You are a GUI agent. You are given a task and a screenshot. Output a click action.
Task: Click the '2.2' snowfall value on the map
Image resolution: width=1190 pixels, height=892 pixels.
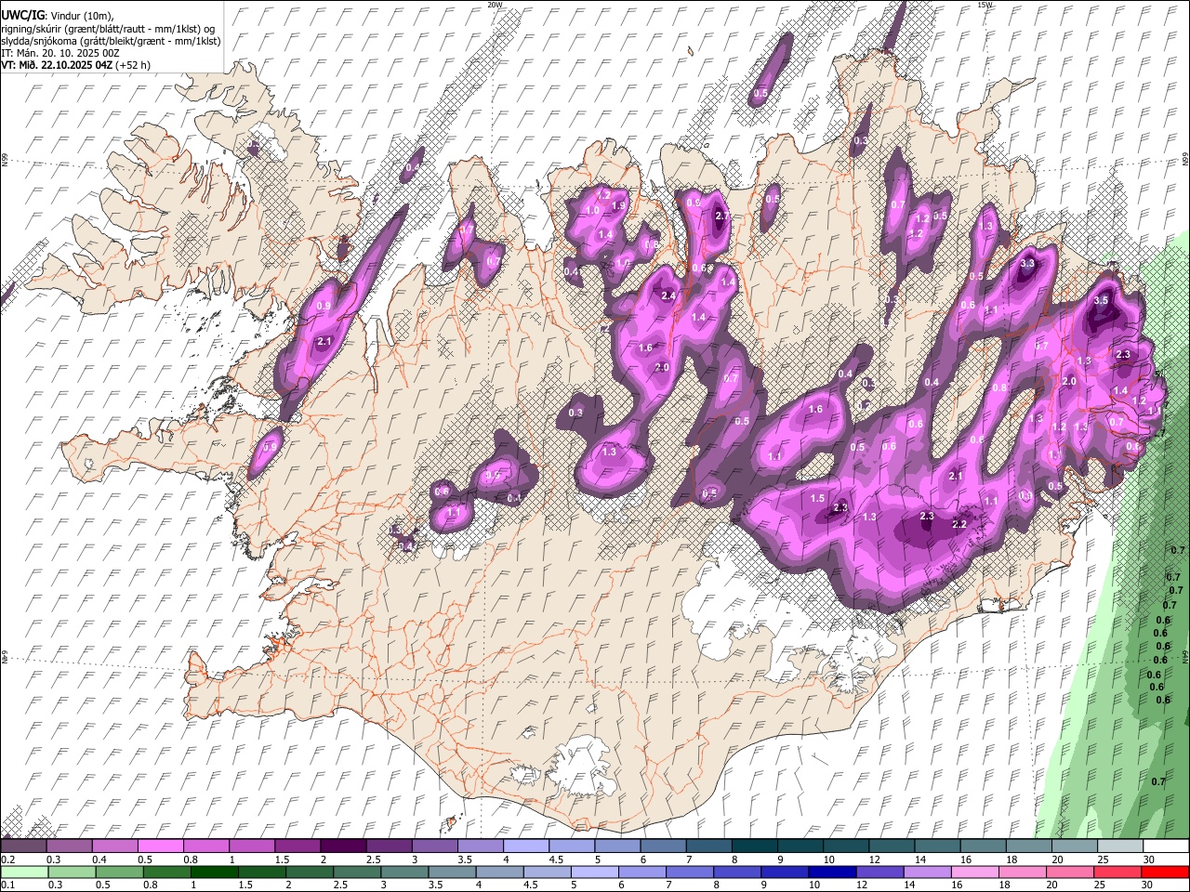960,524
